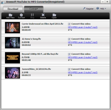111x110 pixels.
Task: Open the output folder with the Open icon
Action: (54, 15)
